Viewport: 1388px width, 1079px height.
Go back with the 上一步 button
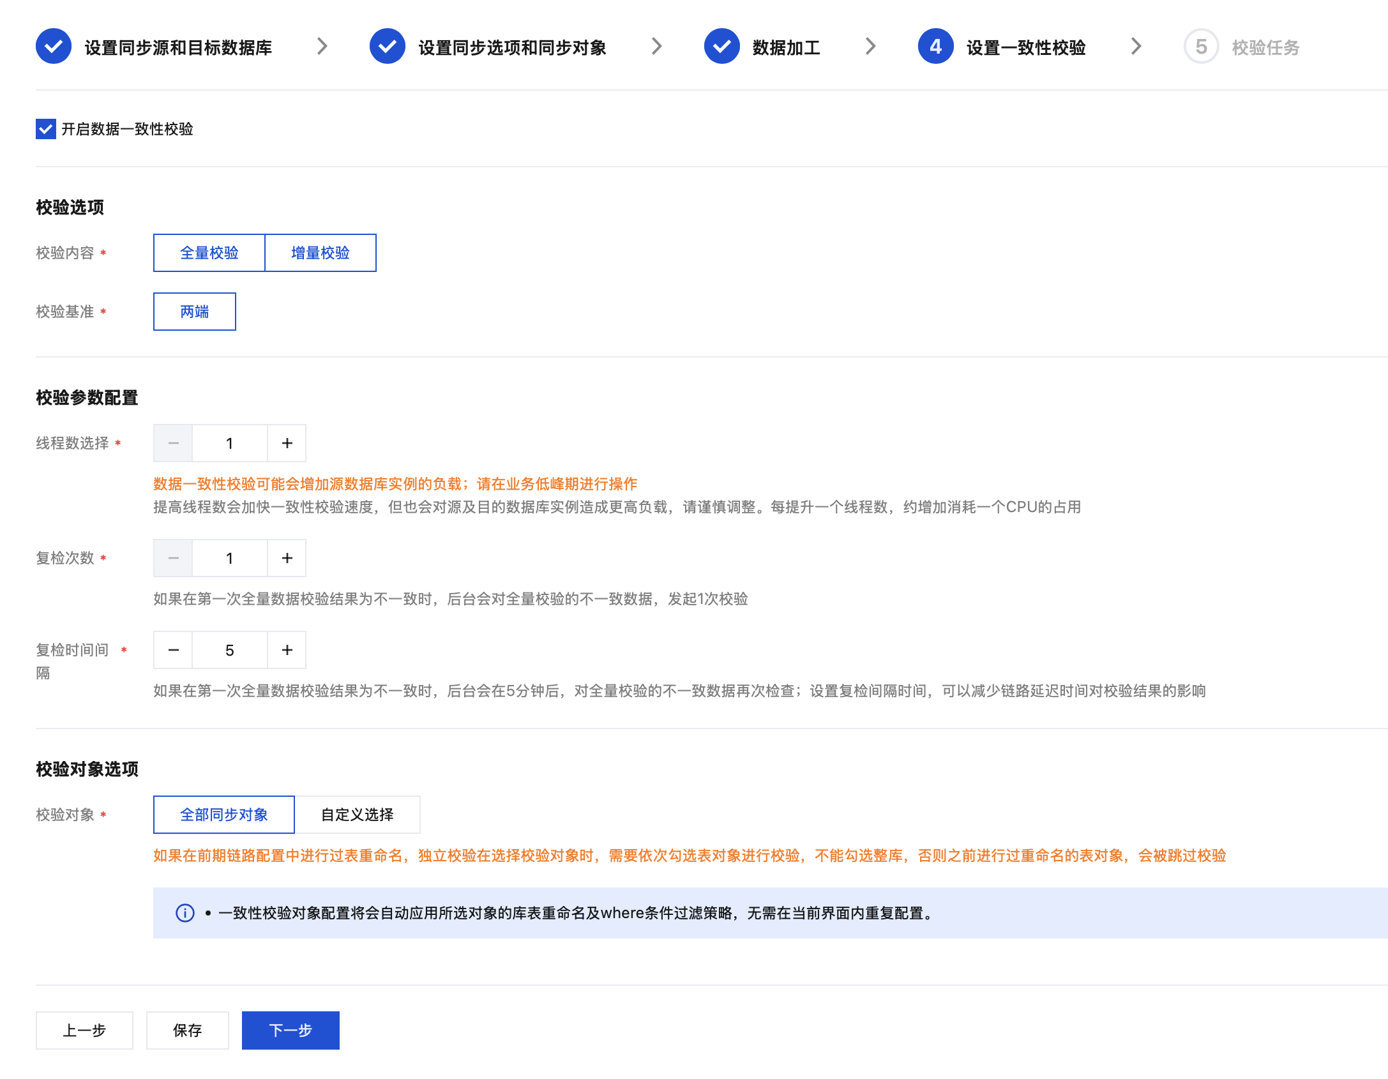(84, 1030)
